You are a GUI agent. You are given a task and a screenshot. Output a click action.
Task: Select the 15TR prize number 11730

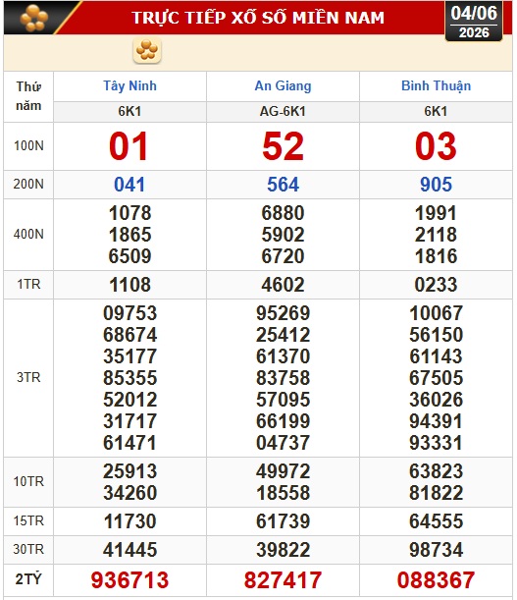(130, 521)
